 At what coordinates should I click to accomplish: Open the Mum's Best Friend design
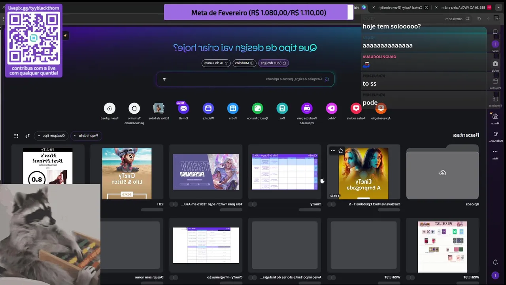click(47, 166)
